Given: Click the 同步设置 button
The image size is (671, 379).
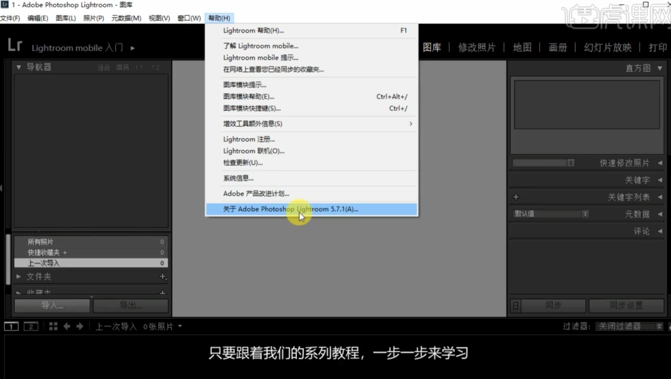Looking at the screenshot, I should coord(626,306).
